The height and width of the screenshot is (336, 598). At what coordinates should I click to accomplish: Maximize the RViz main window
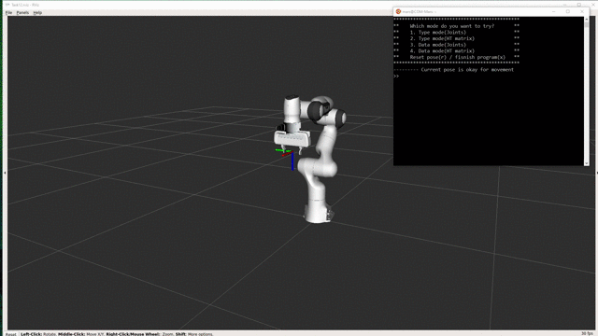coord(579,5)
